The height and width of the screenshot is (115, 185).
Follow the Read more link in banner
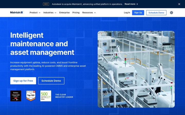131,4
